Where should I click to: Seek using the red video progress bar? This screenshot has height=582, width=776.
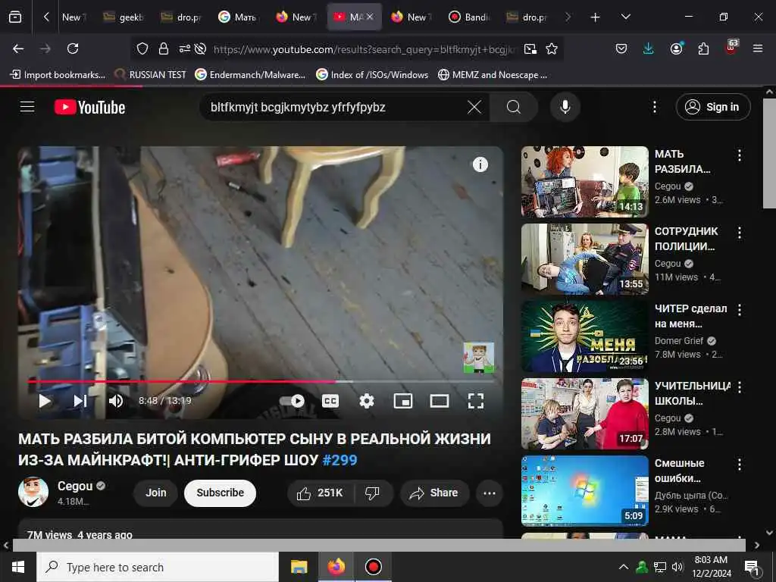pyautogui.click(x=261, y=382)
